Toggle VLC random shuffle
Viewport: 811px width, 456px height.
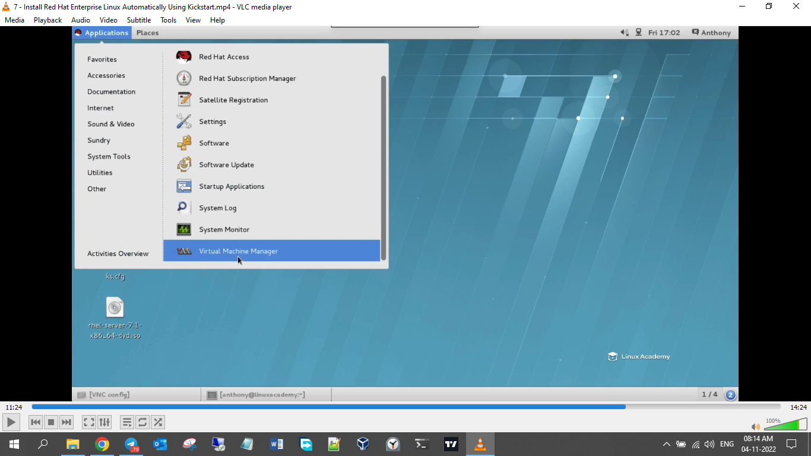coord(158,422)
